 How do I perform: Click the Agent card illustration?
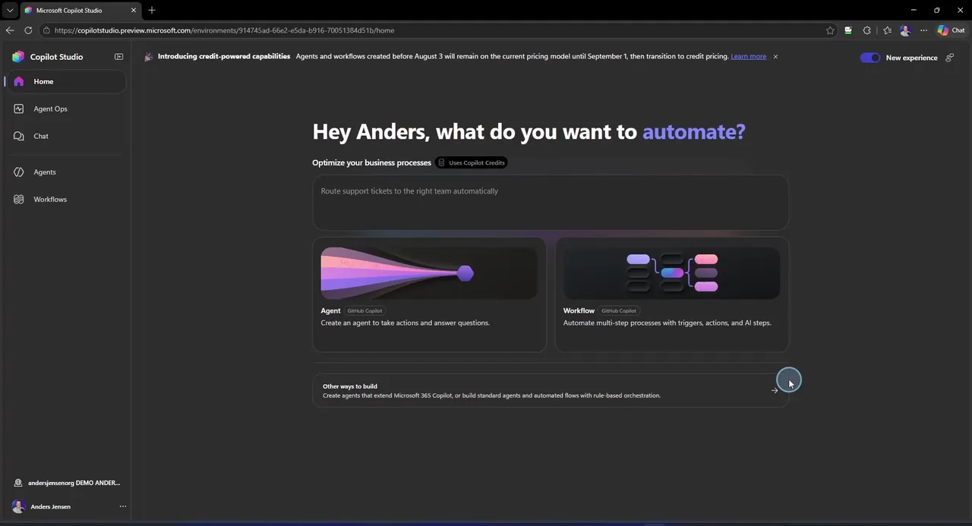tap(429, 273)
